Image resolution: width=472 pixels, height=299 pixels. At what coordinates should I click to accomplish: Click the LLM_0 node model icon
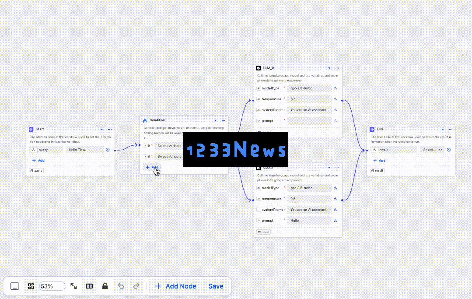point(258,68)
